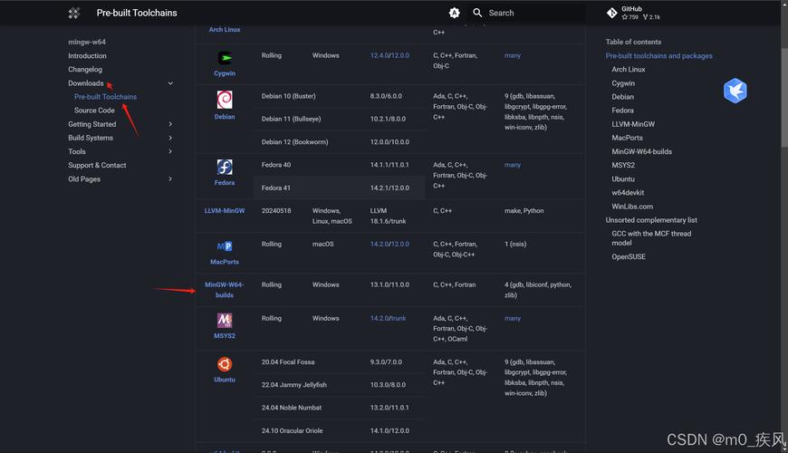
Task: Jump to w64devkit in table of contents
Action: (628, 193)
